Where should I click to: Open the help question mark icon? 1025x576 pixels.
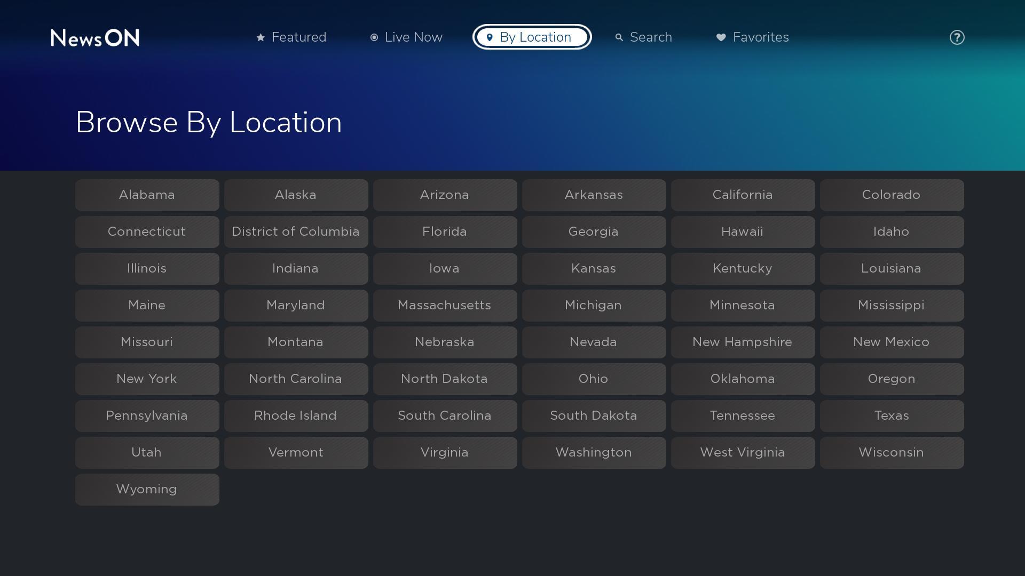pyautogui.click(x=957, y=37)
